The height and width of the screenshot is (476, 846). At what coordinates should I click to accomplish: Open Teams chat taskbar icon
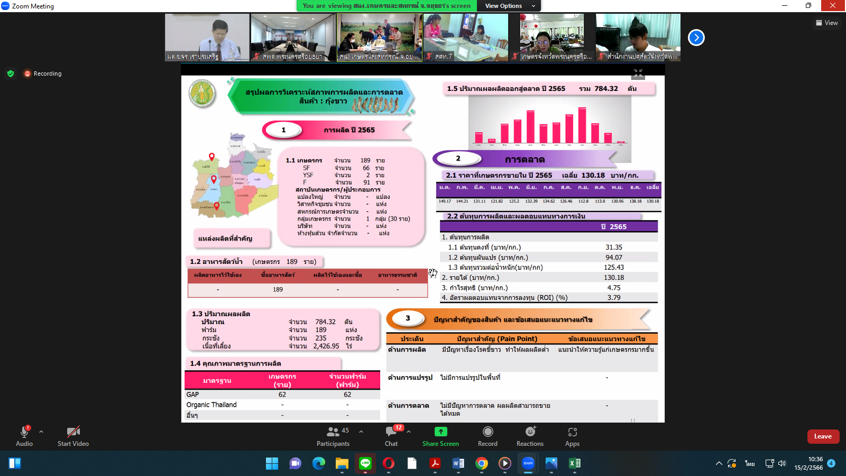pyautogui.click(x=295, y=463)
